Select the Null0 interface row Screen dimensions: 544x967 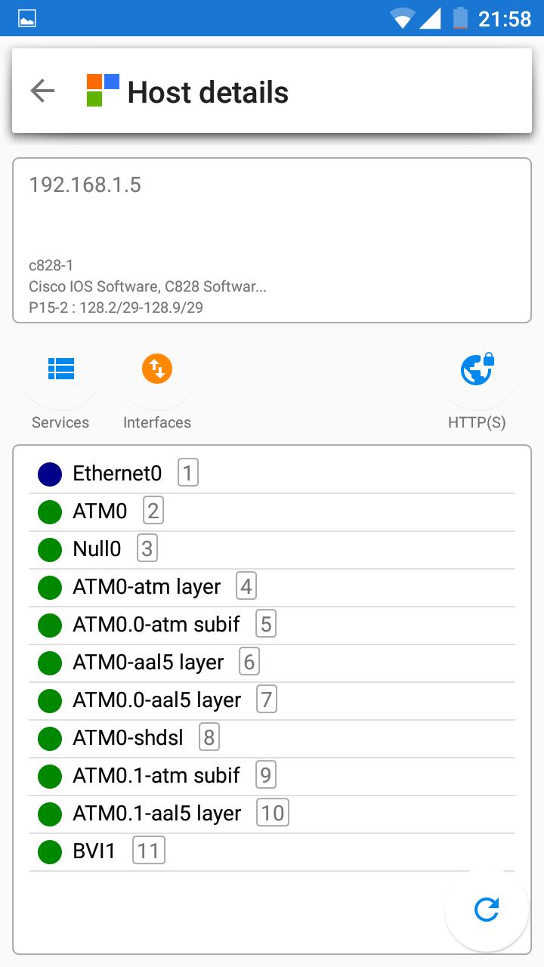(x=272, y=550)
